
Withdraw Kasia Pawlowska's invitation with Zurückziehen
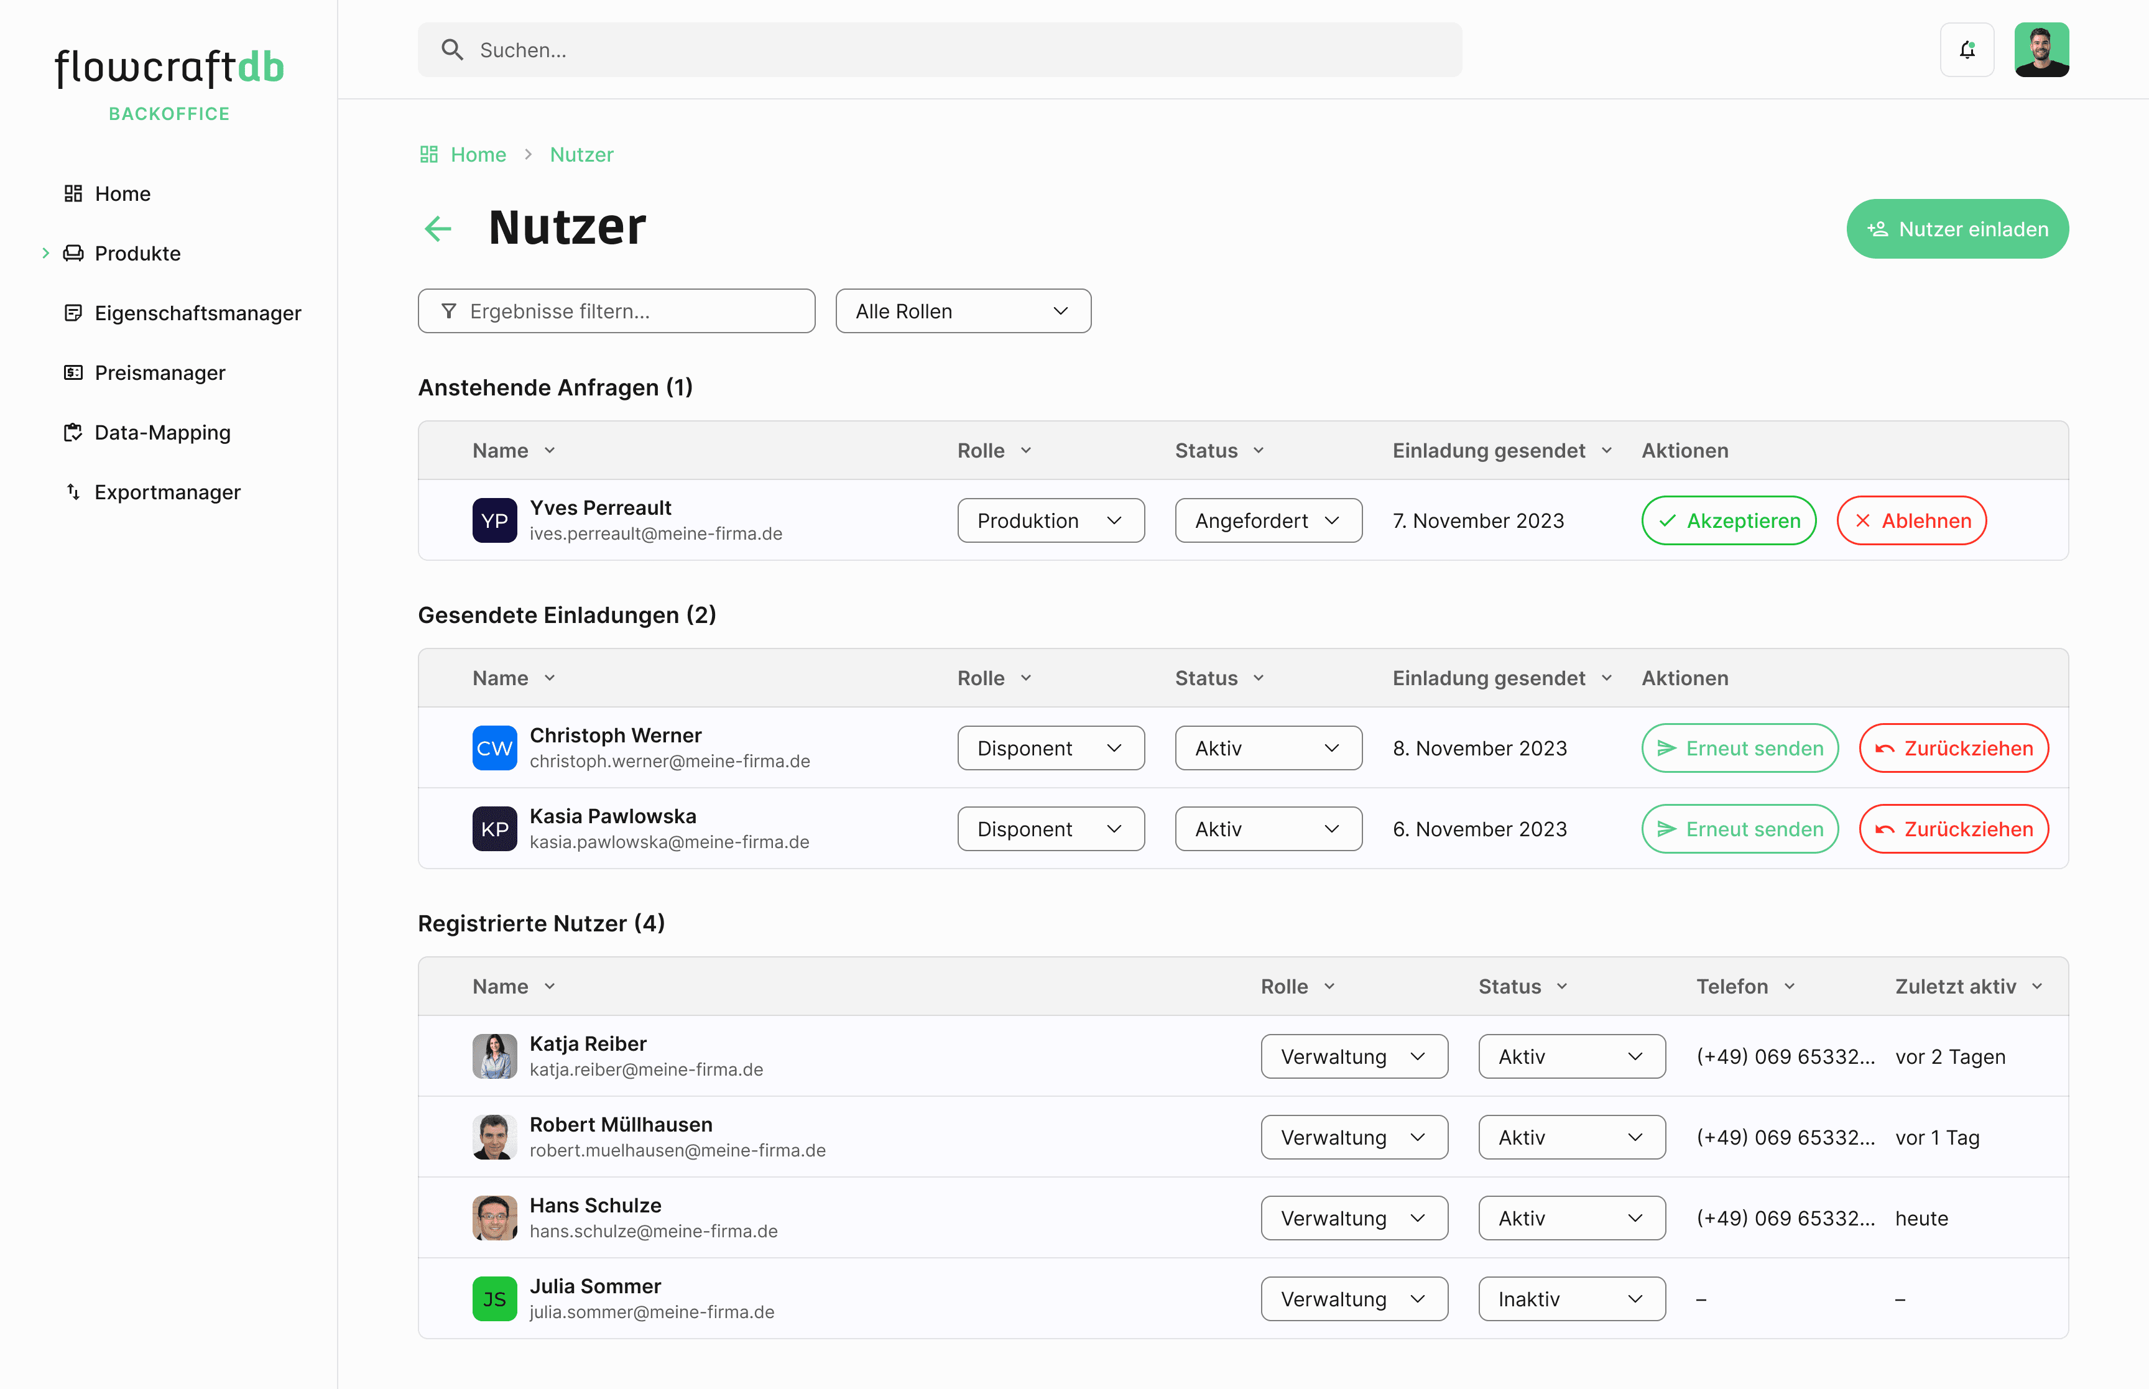tap(1953, 829)
